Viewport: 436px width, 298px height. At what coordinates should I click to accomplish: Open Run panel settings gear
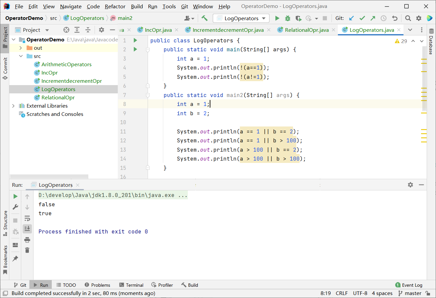[x=410, y=185]
